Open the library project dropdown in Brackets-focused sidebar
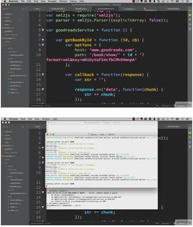Viewport: 193px width, 227px height. coord(6,9)
